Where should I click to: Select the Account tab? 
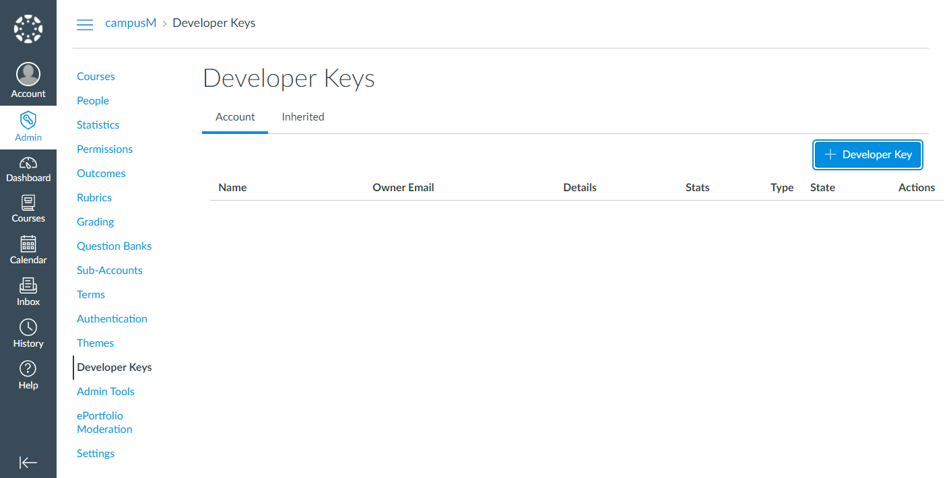235,117
